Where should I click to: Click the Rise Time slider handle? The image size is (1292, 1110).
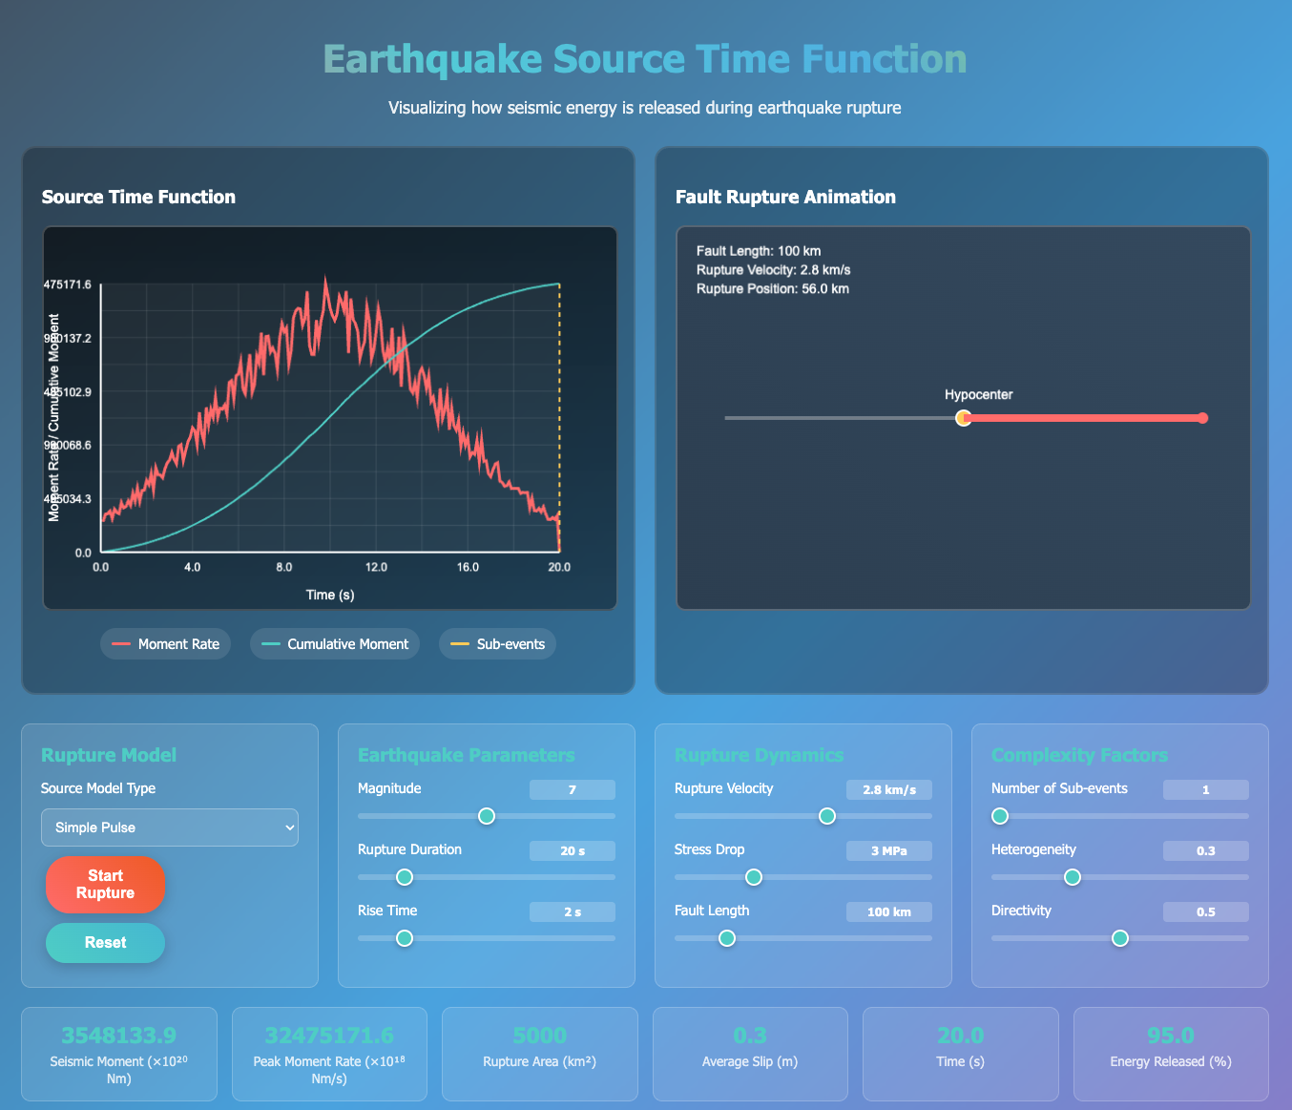[404, 938]
